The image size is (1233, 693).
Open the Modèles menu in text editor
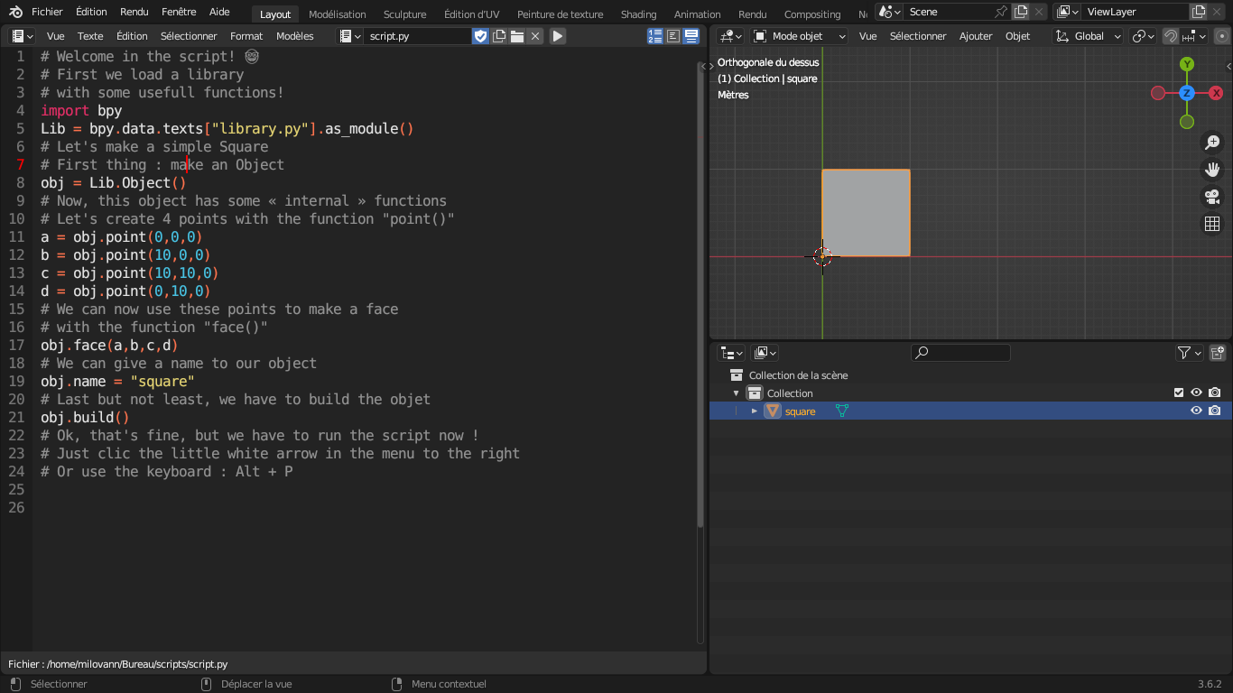coord(294,36)
